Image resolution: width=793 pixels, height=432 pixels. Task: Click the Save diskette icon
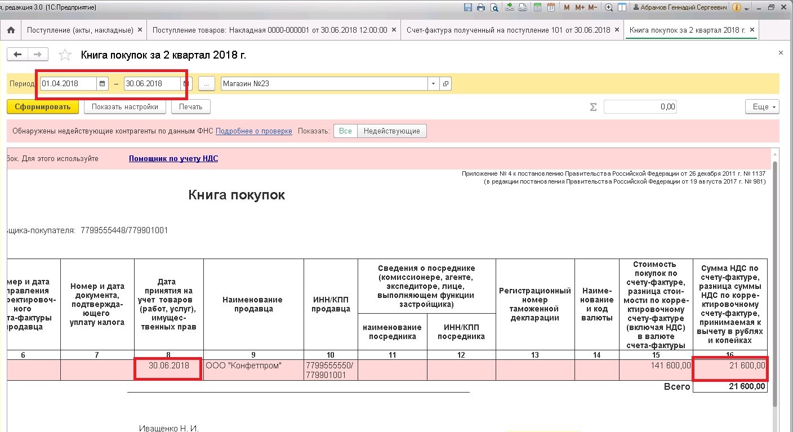[x=467, y=8]
